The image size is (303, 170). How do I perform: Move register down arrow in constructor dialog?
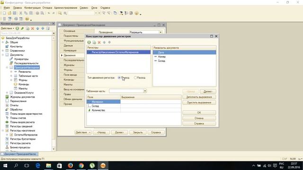tap(109, 42)
